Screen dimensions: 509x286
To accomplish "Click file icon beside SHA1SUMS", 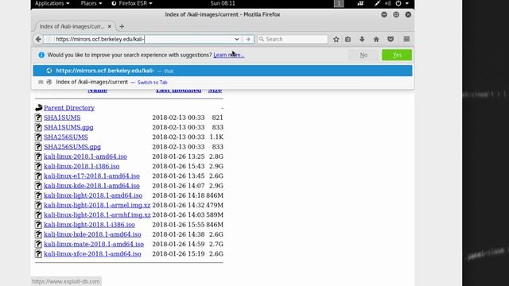I will pos(38,118).
